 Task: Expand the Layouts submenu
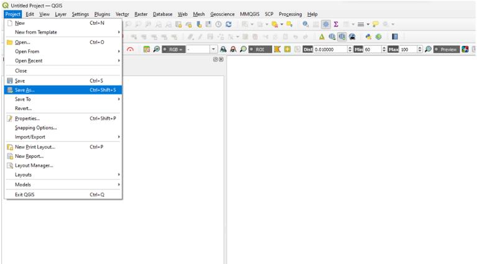(63, 175)
